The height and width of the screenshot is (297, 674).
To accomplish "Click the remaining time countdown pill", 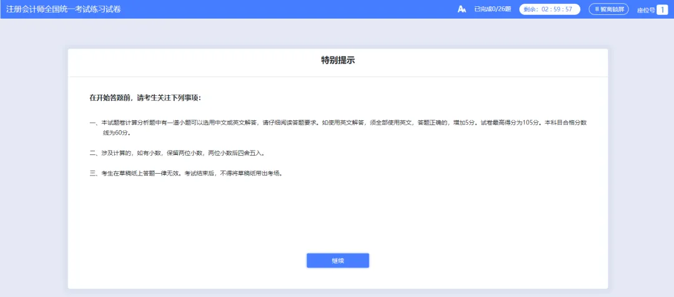I will point(549,9).
